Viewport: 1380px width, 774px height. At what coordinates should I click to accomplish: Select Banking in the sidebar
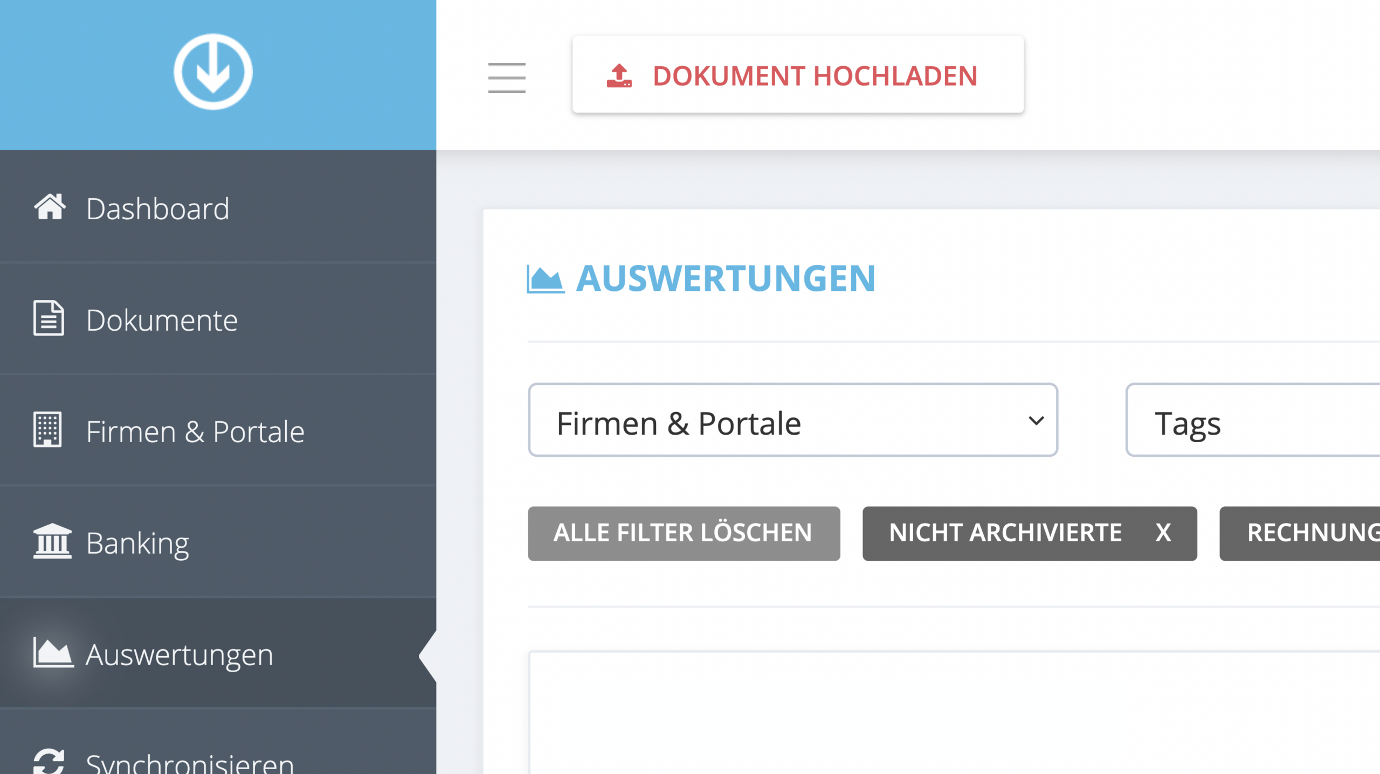[218, 542]
